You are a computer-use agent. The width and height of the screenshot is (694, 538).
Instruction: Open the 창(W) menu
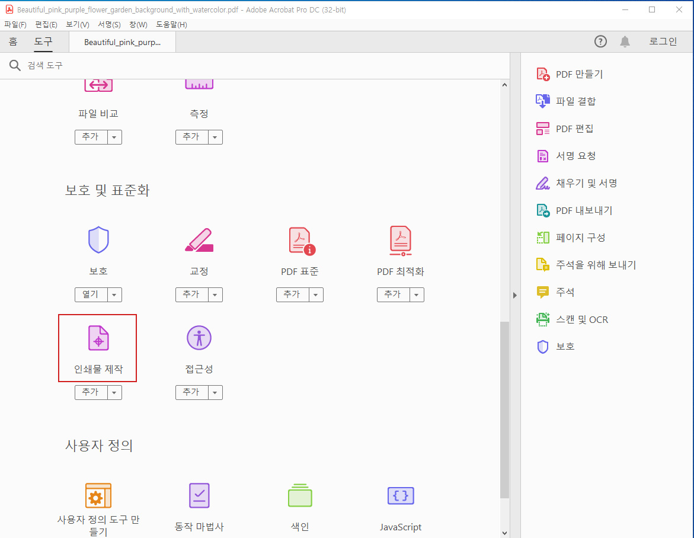coord(138,25)
